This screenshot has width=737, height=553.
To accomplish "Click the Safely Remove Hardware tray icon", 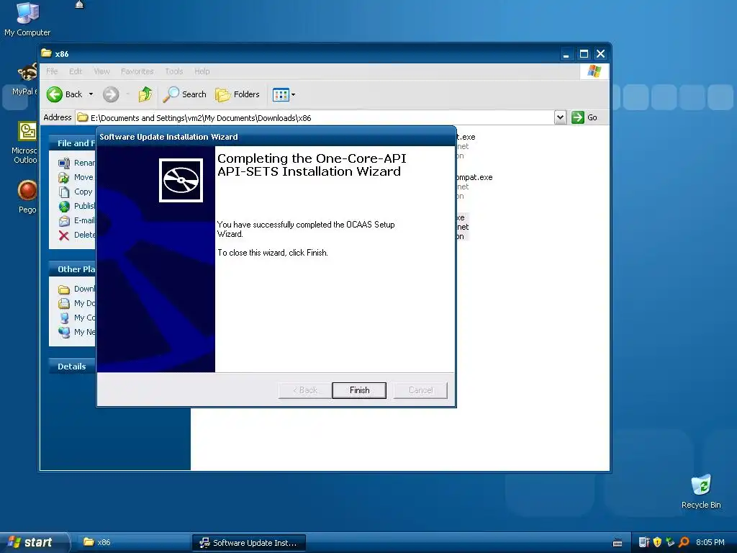I will [x=670, y=542].
